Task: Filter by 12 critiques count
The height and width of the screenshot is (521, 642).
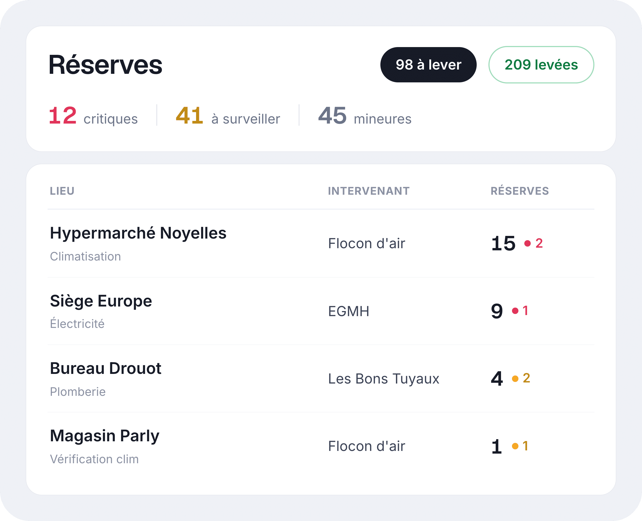Action: [93, 116]
